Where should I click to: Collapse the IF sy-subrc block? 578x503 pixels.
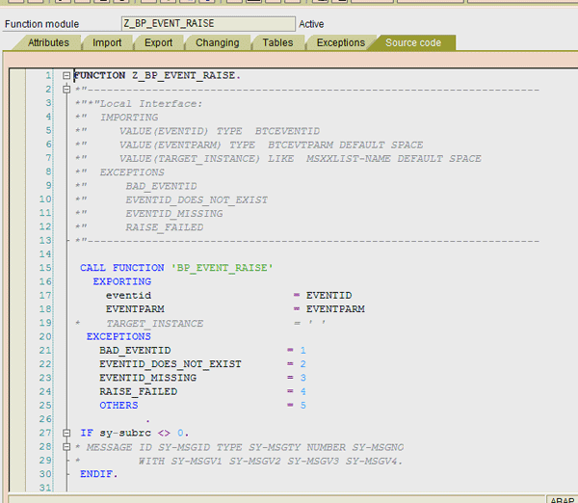[x=66, y=433]
